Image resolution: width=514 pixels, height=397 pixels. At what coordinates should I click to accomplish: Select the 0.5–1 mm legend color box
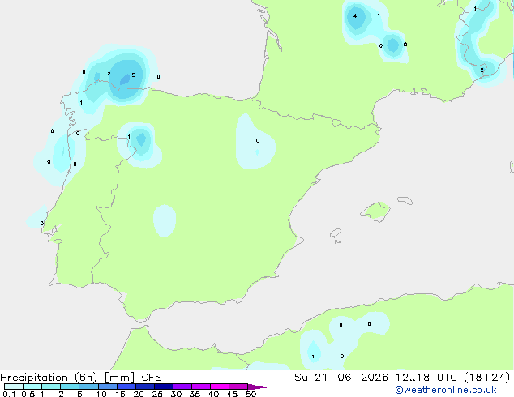click(x=32, y=386)
